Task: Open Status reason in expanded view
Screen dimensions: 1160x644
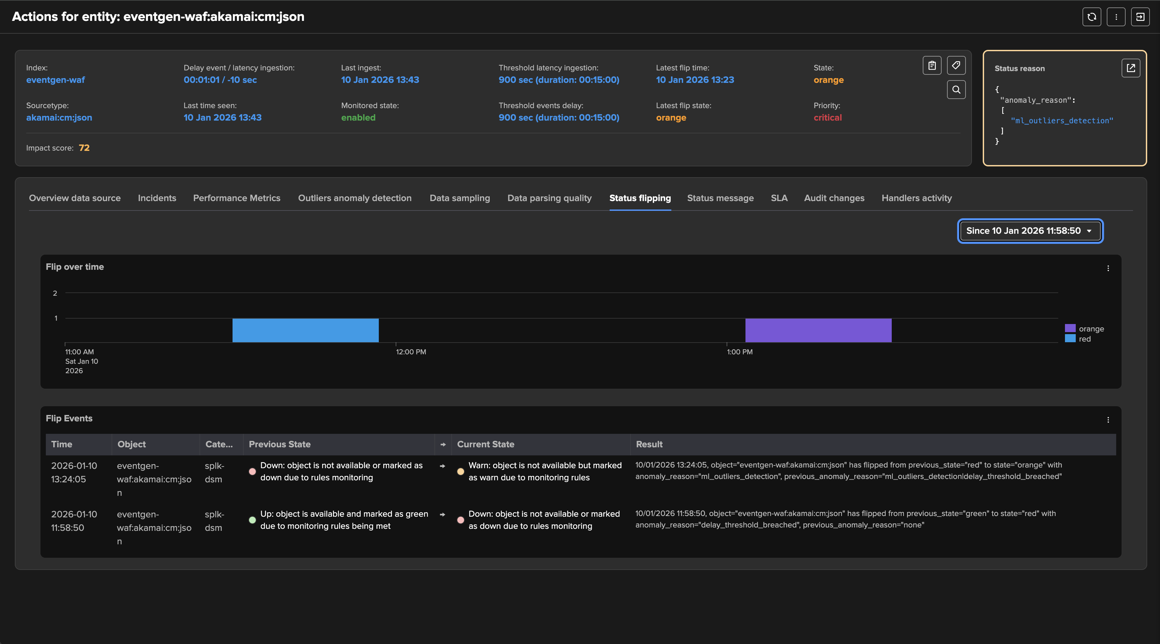Action: 1130,68
